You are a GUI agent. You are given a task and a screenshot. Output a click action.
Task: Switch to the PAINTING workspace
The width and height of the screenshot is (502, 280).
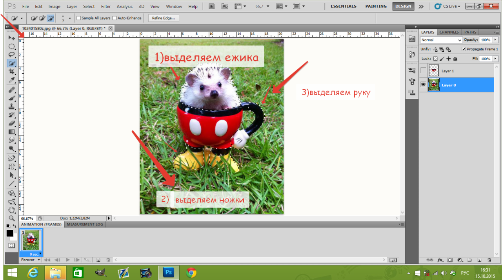(x=376, y=6)
